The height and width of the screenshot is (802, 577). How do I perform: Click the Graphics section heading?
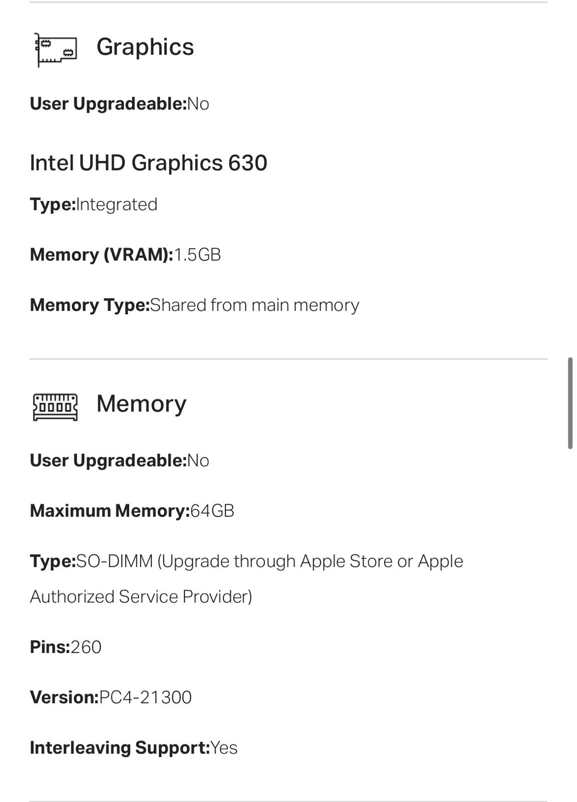coord(145,47)
